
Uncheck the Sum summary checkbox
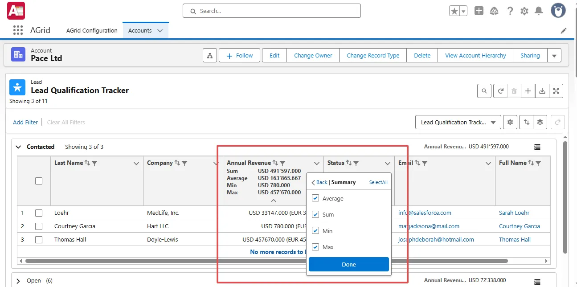tap(315, 214)
